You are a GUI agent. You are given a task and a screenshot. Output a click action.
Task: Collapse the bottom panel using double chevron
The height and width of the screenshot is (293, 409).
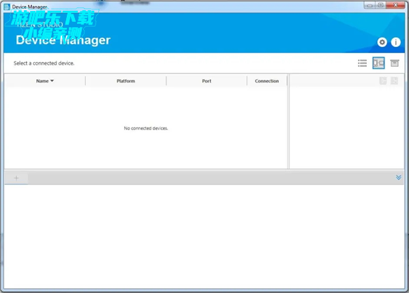[x=399, y=177]
